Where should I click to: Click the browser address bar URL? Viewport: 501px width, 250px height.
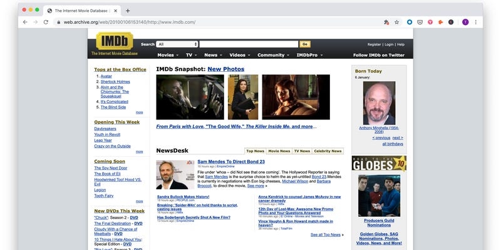(130, 22)
